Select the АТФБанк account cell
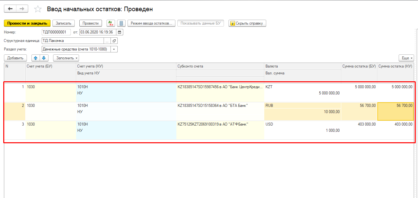The height and width of the screenshot is (198, 418). coord(220,124)
